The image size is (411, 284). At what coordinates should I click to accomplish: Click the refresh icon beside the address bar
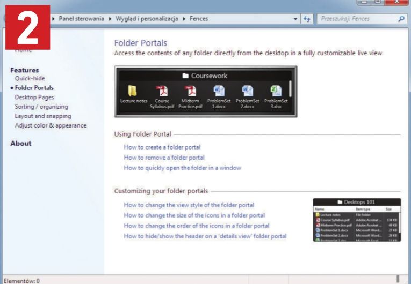pyautogui.click(x=307, y=19)
